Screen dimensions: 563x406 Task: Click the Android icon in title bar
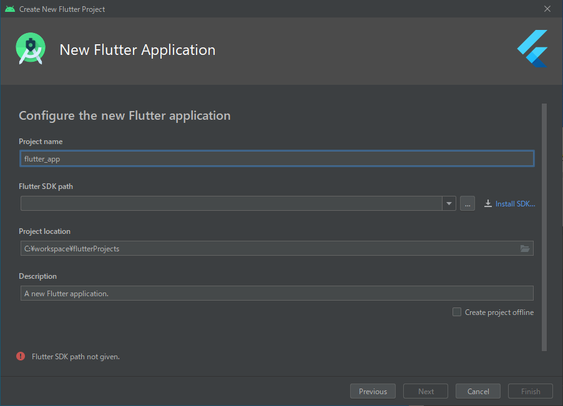10,9
